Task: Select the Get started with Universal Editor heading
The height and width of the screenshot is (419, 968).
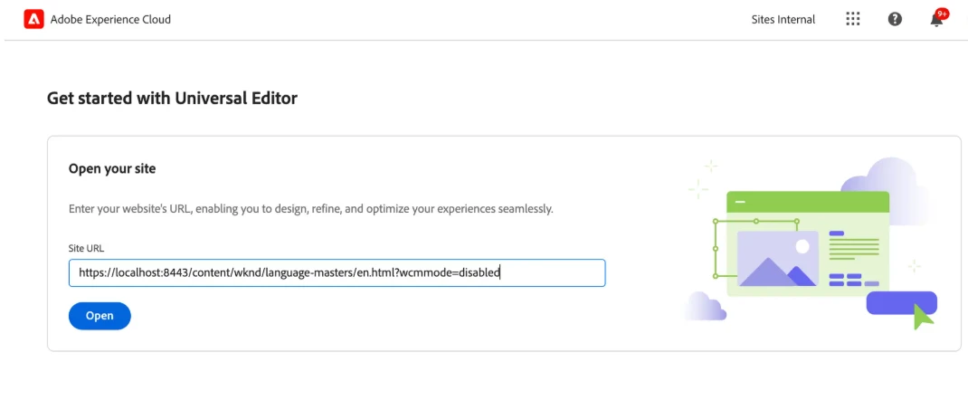Action: point(172,98)
